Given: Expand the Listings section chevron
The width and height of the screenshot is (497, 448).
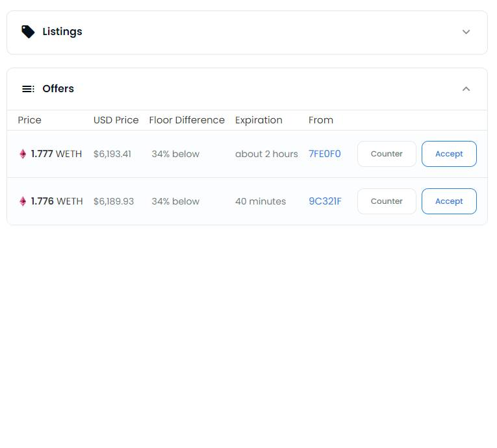Looking at the screenshot, I should tap(466, 32).
